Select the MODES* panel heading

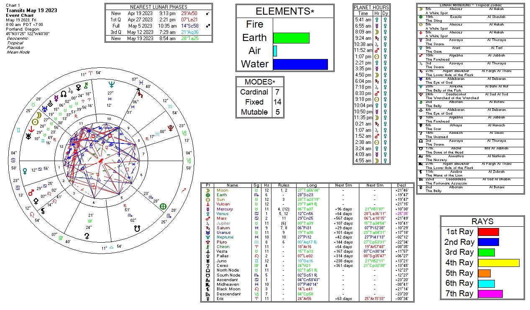260,82
